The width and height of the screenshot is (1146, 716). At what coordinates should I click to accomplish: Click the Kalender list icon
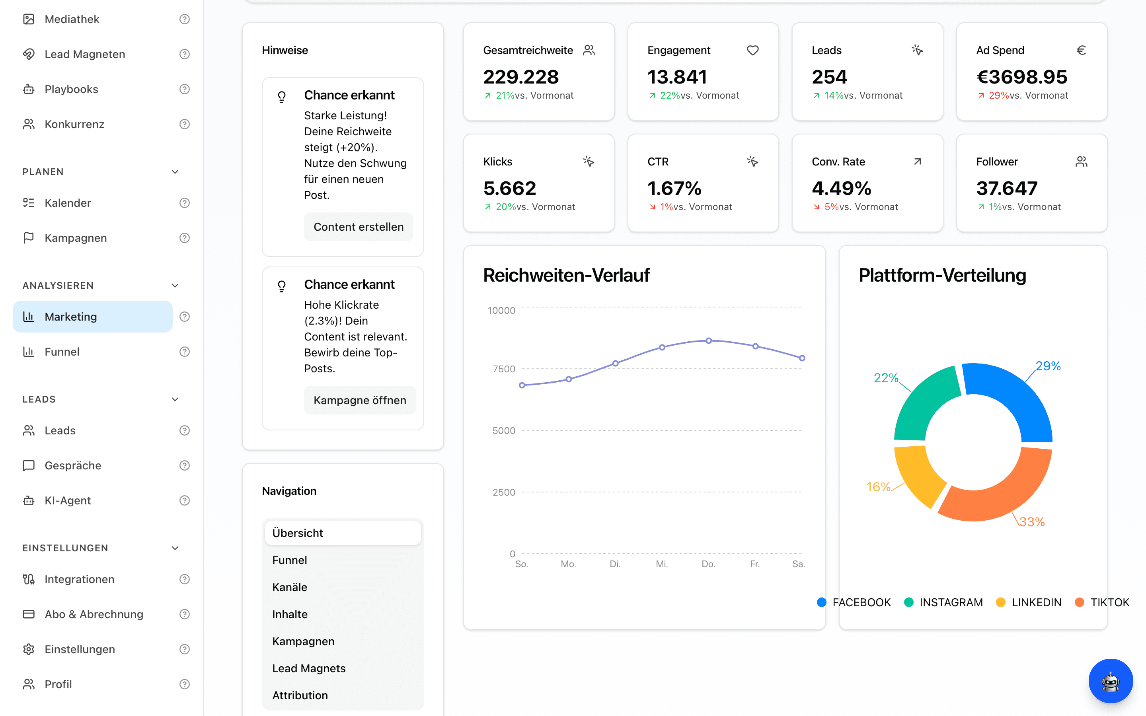coord(29,203)
